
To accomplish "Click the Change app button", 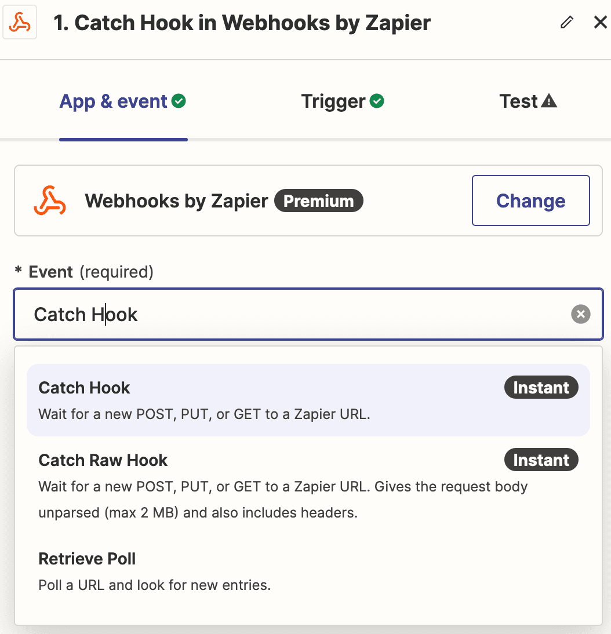I will pyautogui.click(x=530, y=201).
